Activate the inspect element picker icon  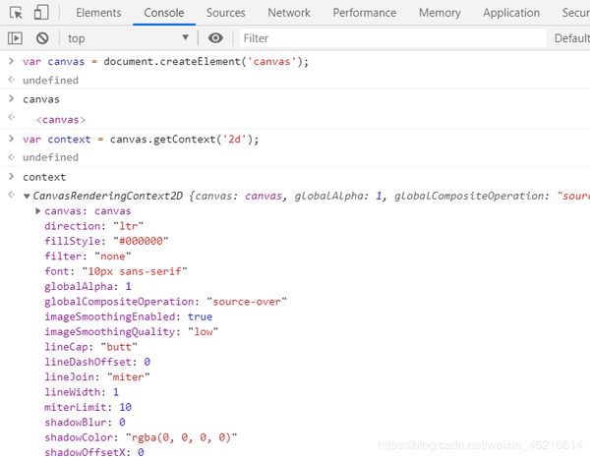16,13
